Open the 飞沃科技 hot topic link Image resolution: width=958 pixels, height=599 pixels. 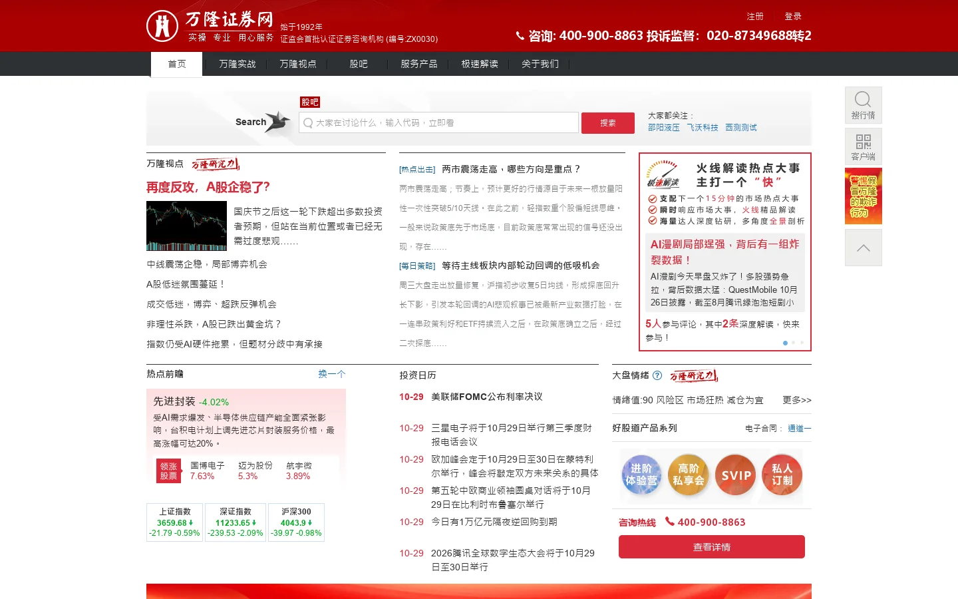tap(703, 128)
